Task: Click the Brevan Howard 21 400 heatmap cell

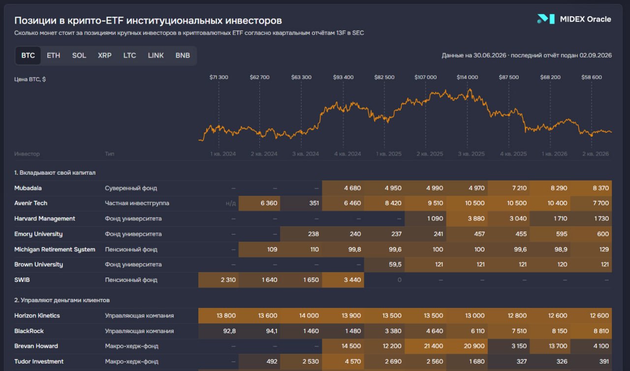Action: (x=426, y=346)
